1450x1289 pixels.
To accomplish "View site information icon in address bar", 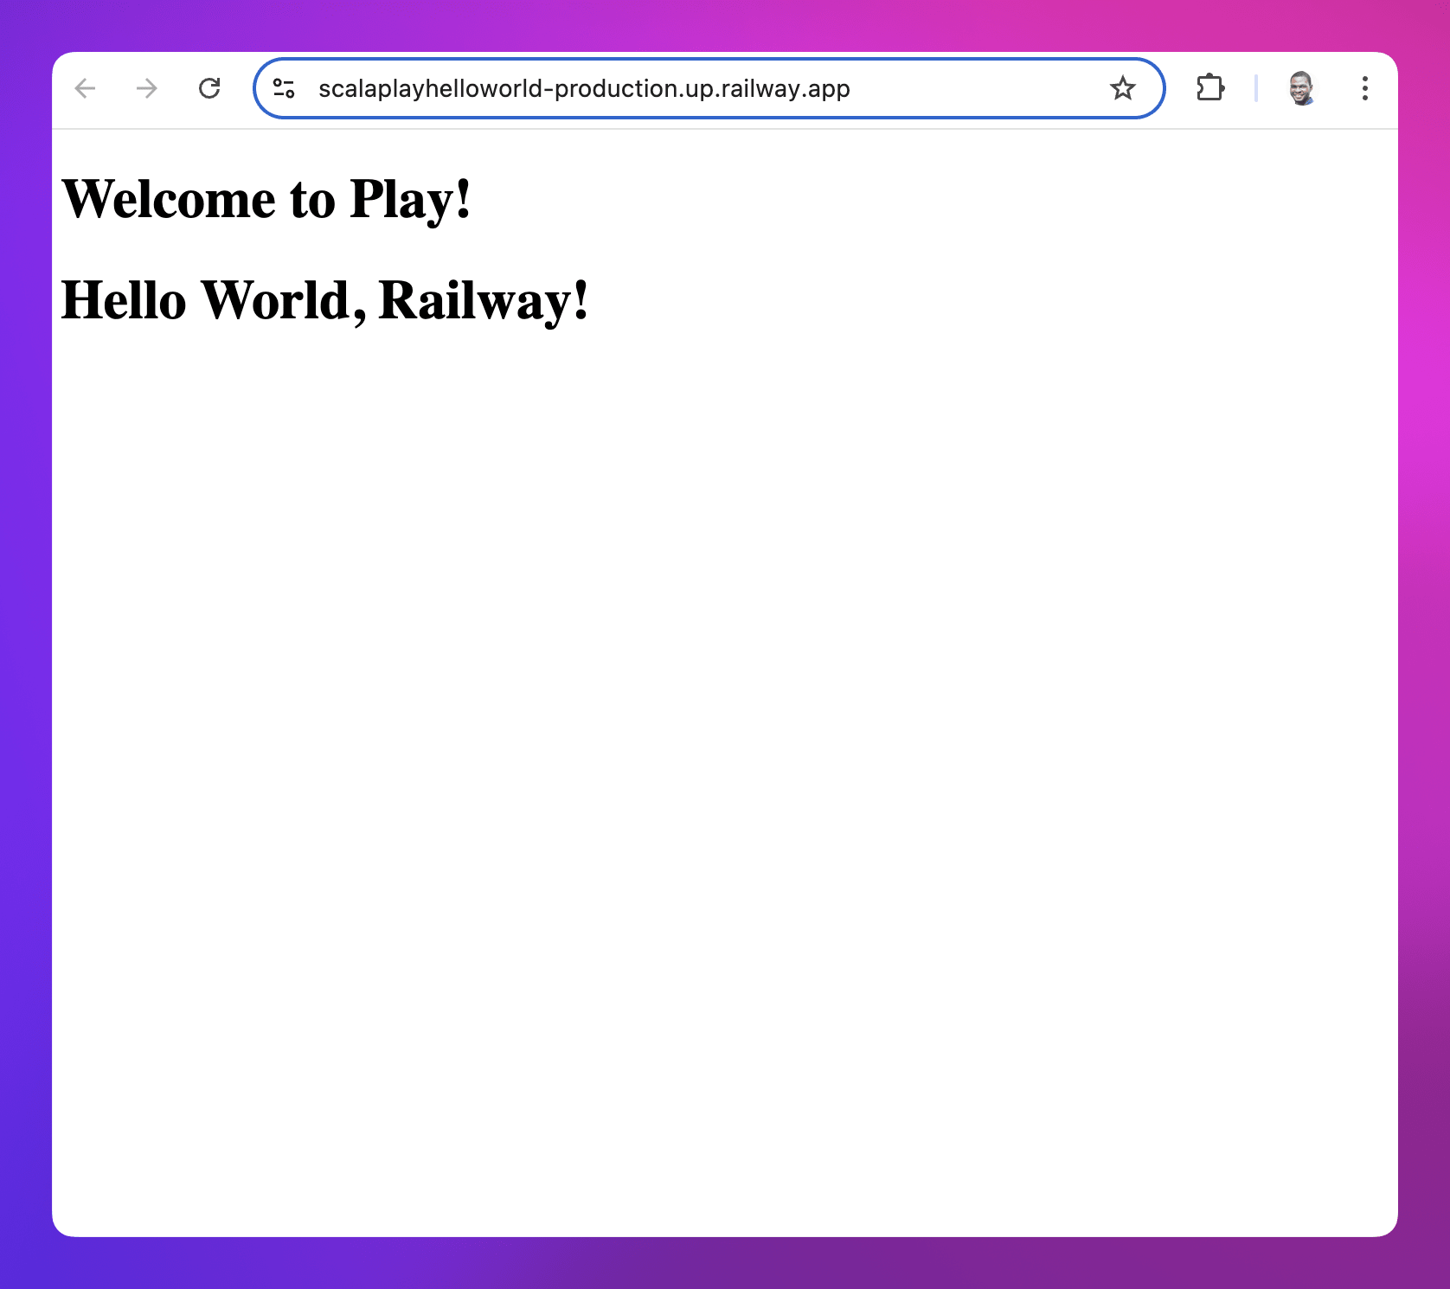I will [x=284, y=88].
